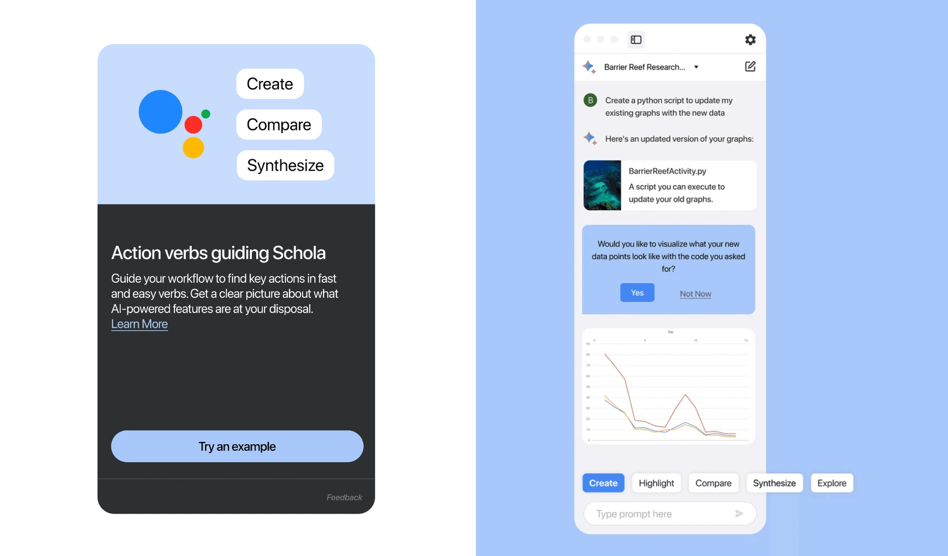Toggle the Explore action verb filter
948x556 pixels.
pos(832,482)
